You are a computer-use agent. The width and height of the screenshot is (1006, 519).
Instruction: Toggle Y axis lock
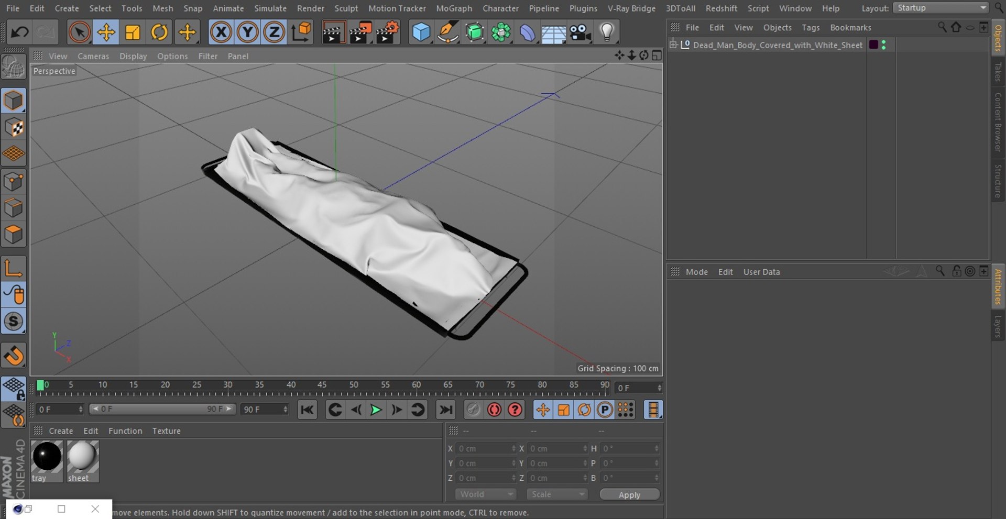[x=247, y=32]
